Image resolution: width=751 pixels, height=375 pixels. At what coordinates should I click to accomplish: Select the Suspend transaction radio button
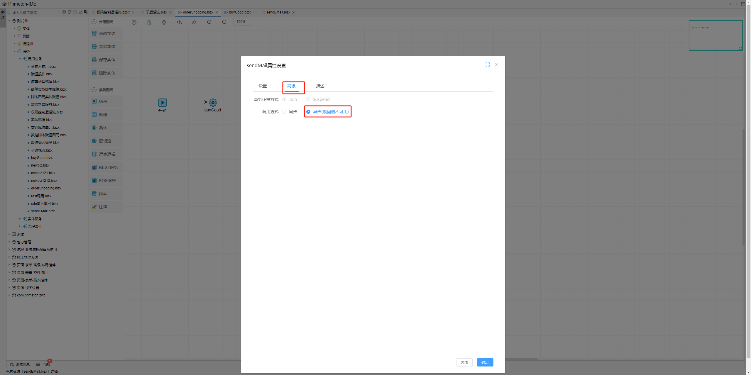click(x=308, y=99)
